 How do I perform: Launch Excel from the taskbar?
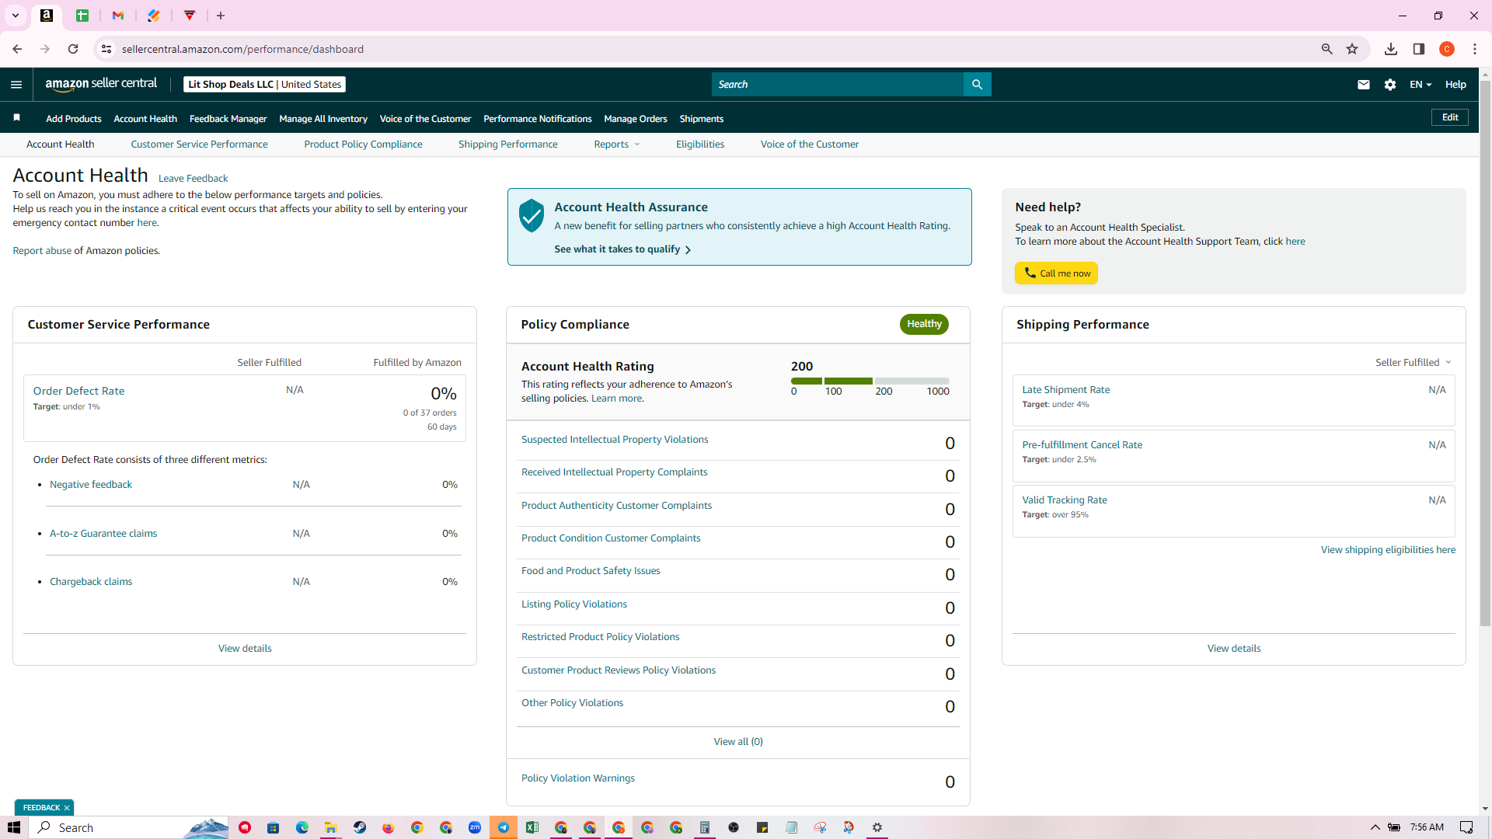point(532,827)
